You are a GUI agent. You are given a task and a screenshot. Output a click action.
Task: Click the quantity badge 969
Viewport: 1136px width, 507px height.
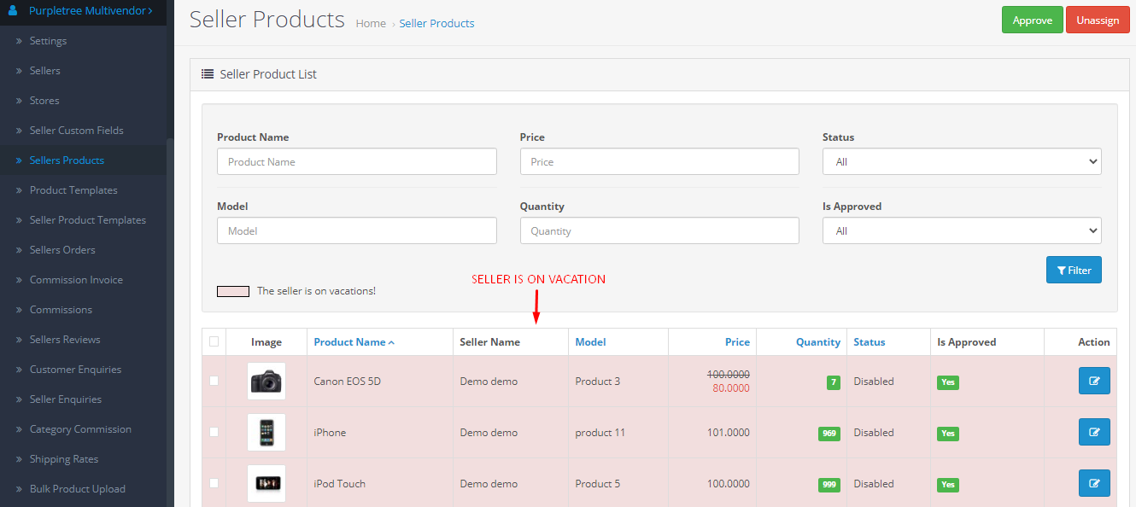[x=829, y=434]
